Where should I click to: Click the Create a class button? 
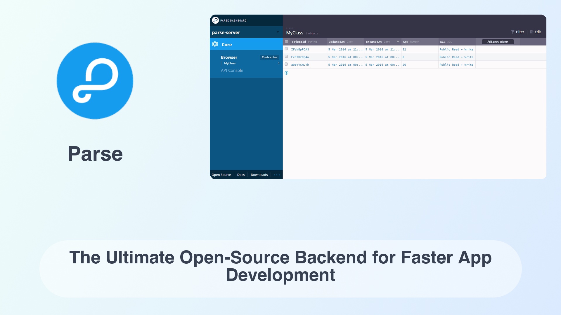[x=269, y=57]
